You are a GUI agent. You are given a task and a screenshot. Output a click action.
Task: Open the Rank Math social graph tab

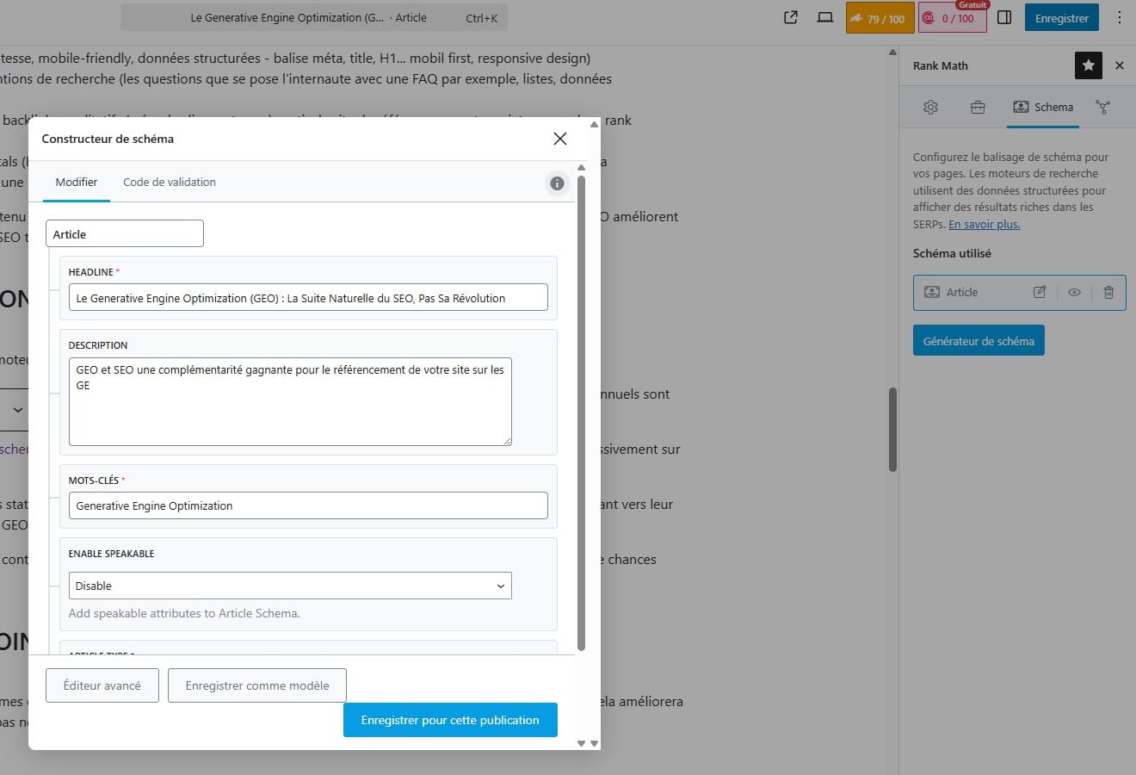1102,108
